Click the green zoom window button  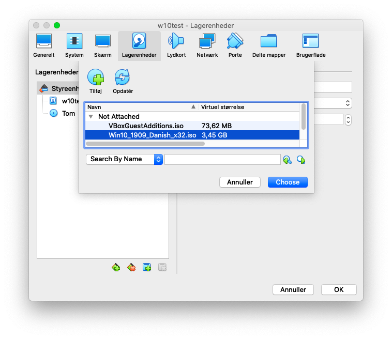click(x=57, y=25)
